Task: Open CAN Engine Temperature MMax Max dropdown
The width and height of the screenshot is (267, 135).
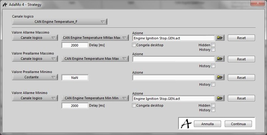Action: tap(95, 38)
